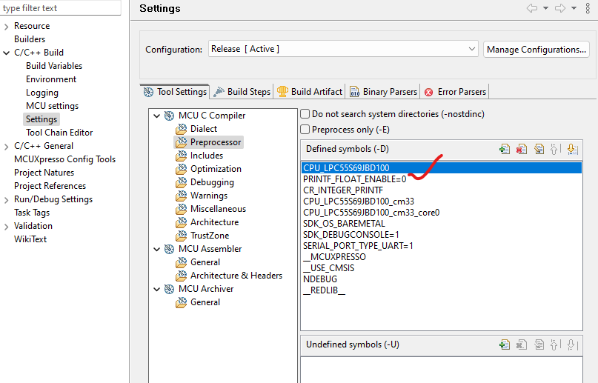Add a defined symbol (-D) icon

[x=504, y=149]
